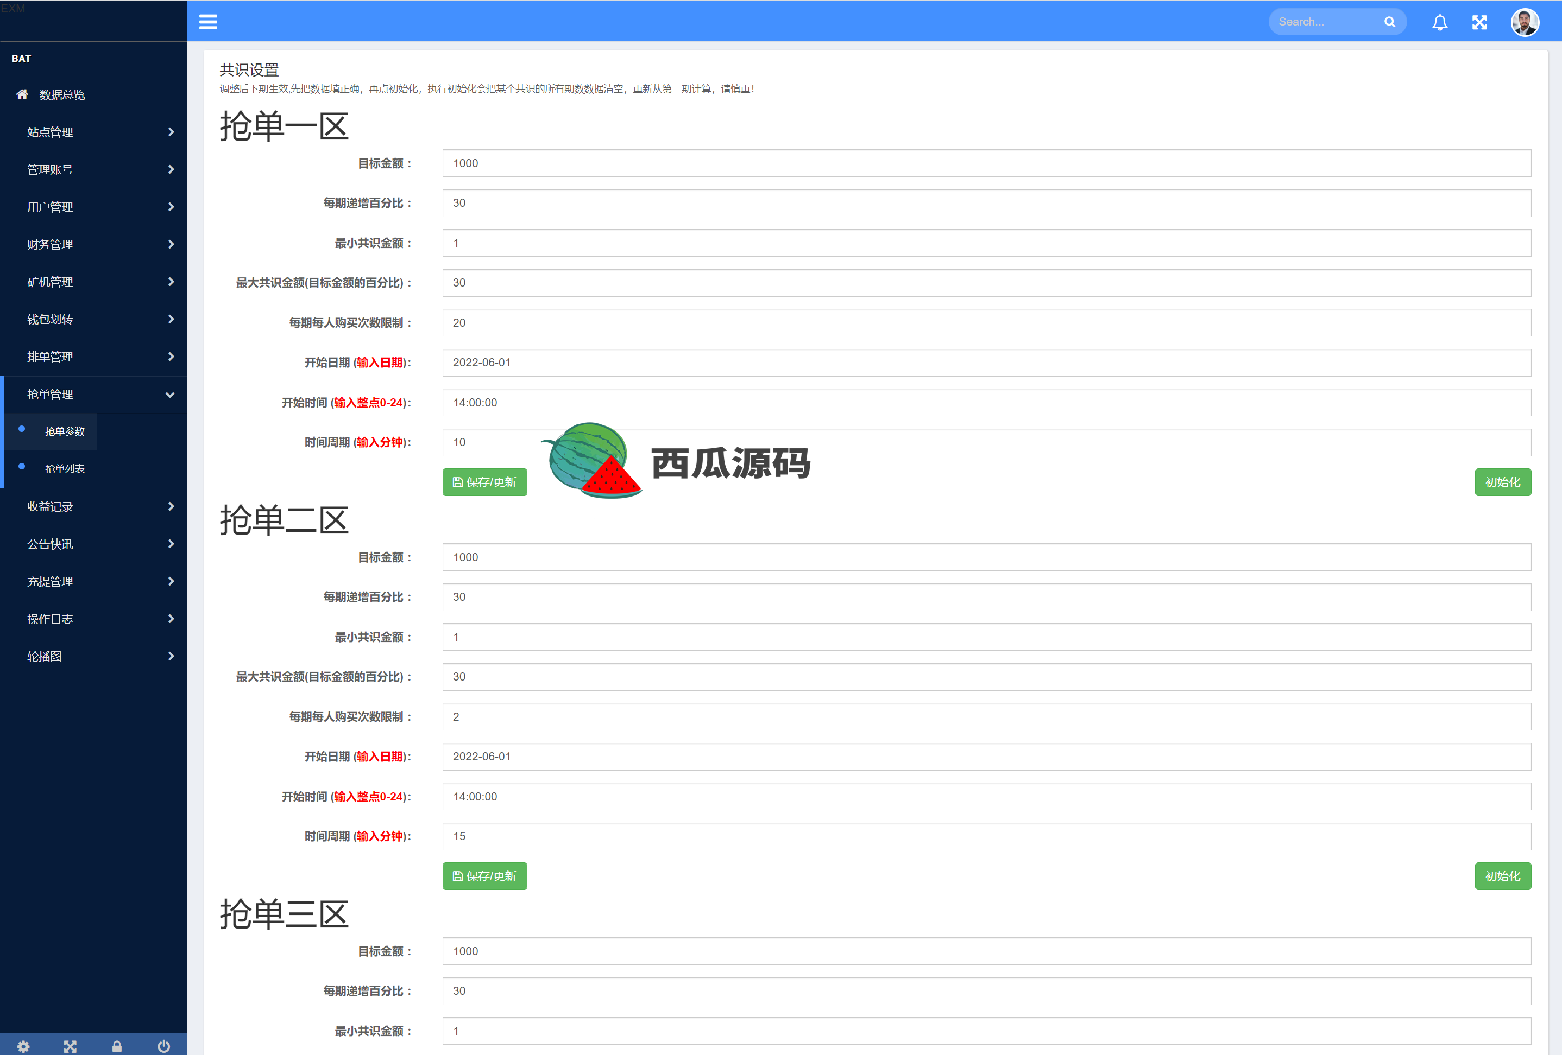
Task: Expand the 矿机管理 menu chevron
Action: (171, 282)
